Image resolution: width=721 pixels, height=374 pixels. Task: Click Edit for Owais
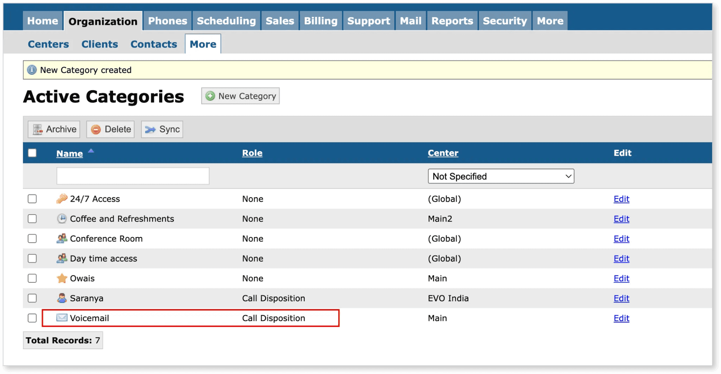click(621, 279)
